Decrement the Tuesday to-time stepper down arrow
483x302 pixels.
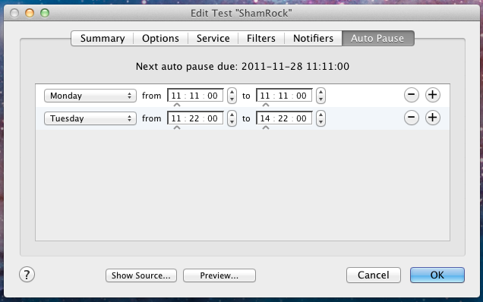click(320, 122)
